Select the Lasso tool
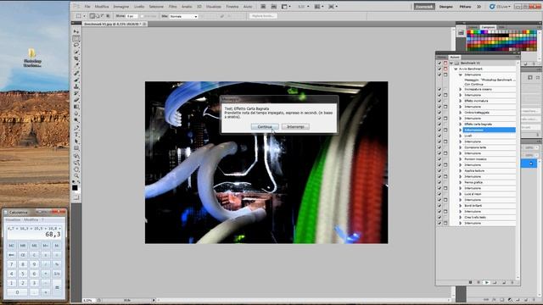Viewport: 543px width, 305px height. tap(76, 45)
